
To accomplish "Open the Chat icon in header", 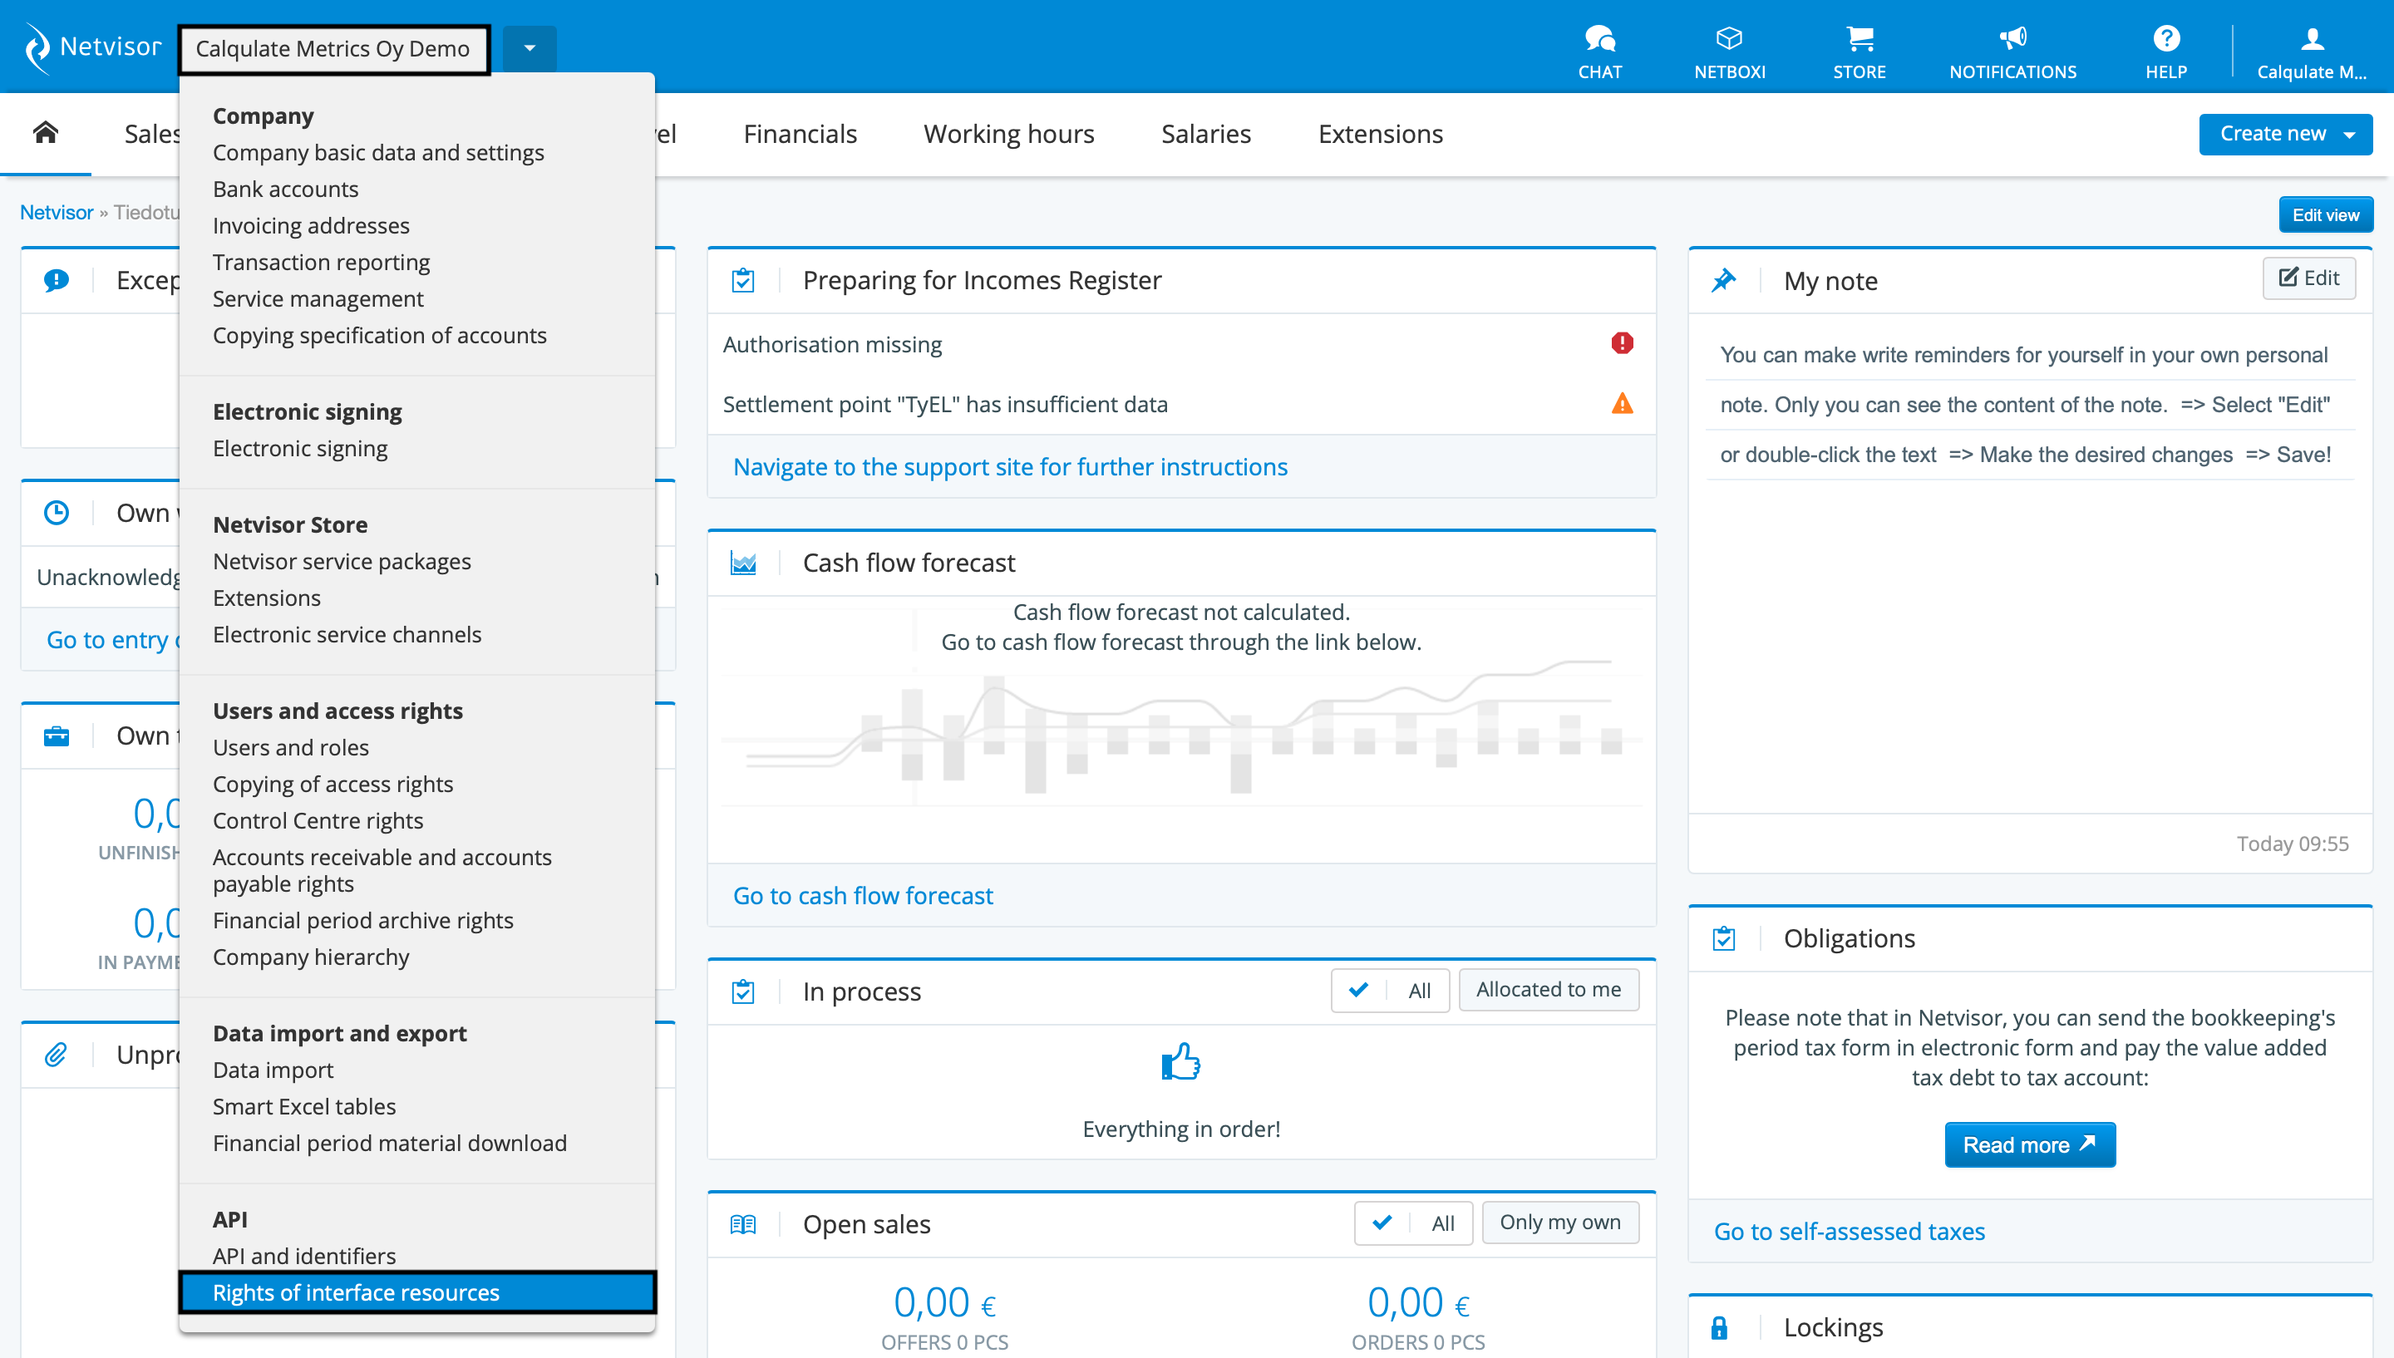I will pyautogui.click(x=1599, y=40).
